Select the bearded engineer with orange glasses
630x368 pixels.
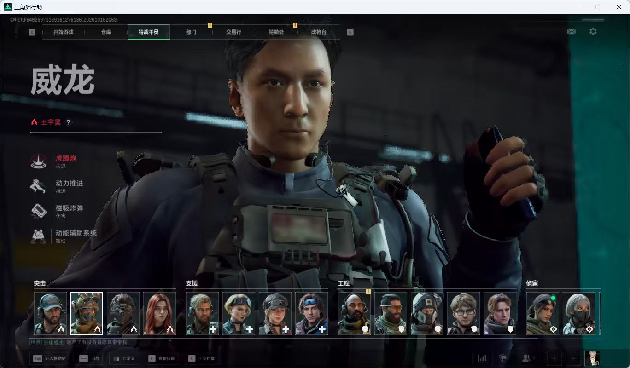[391, 313]
